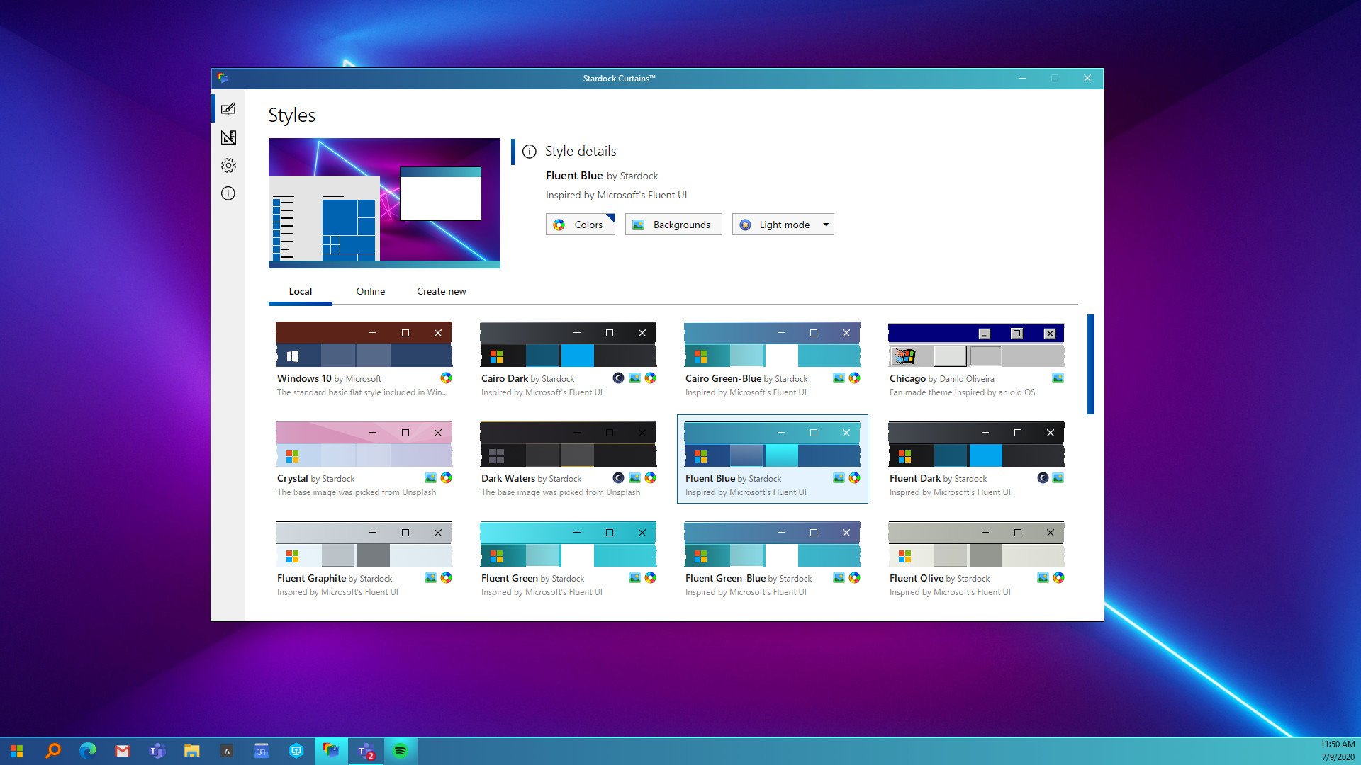1361x765 pixels.
Task: Open the info panel in the sidebar
Action: [x=228, y=193]
